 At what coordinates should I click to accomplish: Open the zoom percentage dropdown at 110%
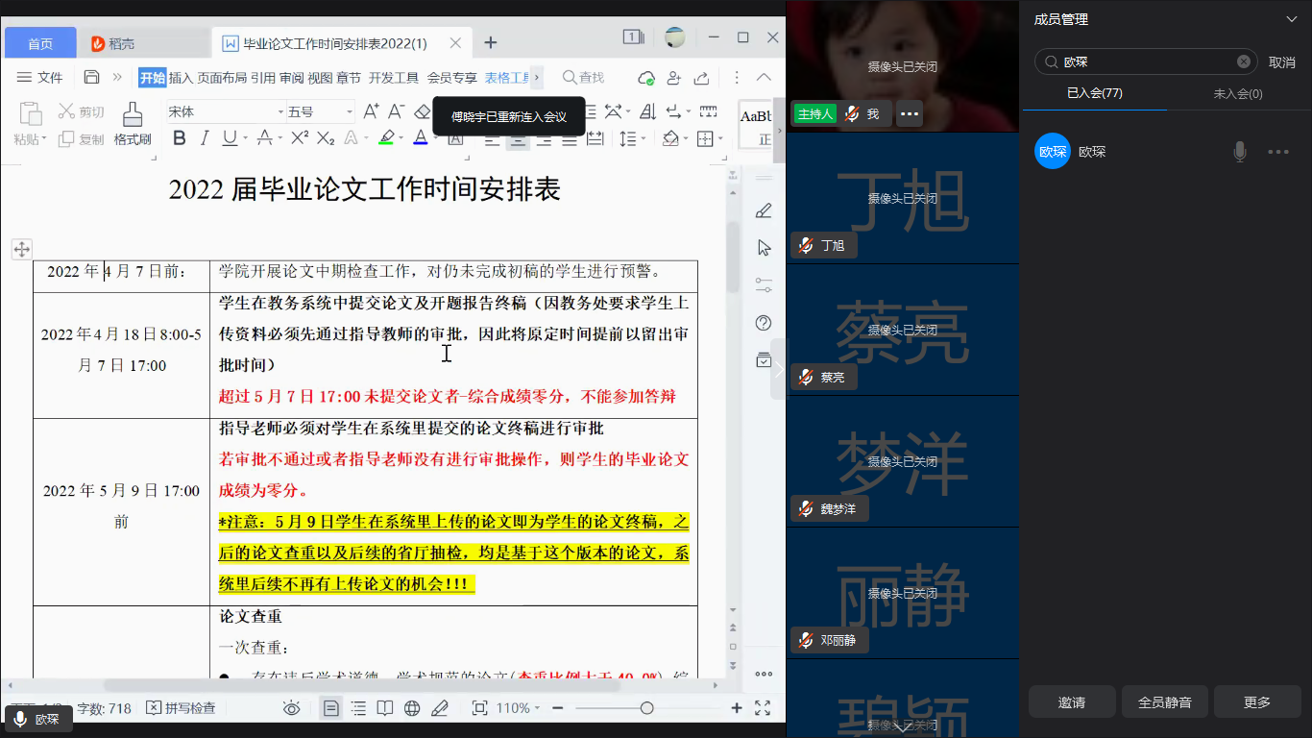(519, 708)
